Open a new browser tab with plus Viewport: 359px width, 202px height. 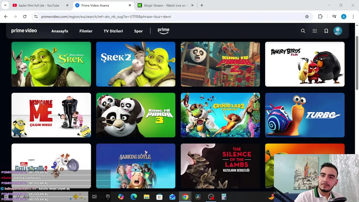(202, 5)
